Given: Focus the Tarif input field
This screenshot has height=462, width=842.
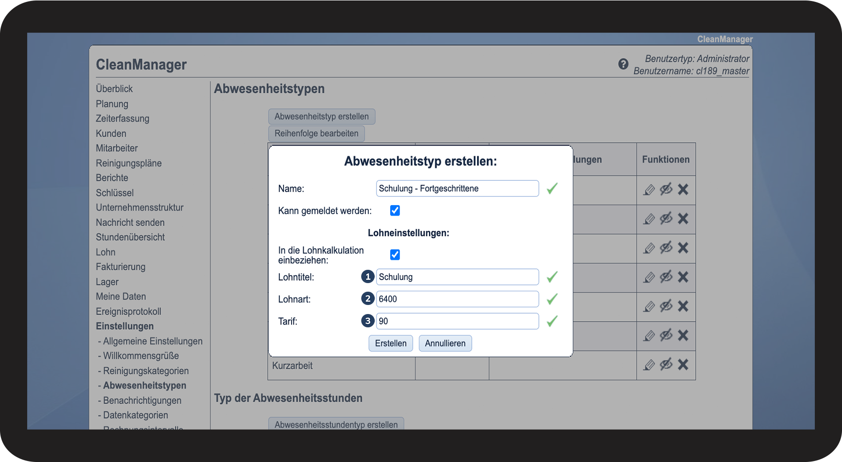Looking at the screenshot, I should (457, 321).
